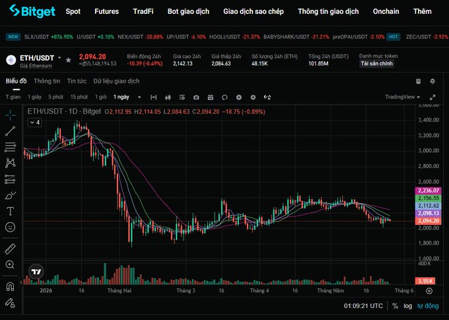Collapse the drawing toolbar panel arrow

tap(21, 282)
